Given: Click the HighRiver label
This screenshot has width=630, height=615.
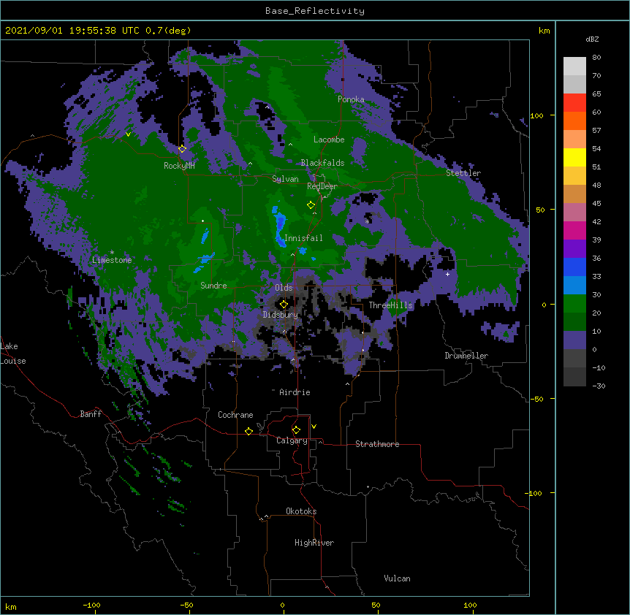Looking at the screenshot, I should pos(314,543).
